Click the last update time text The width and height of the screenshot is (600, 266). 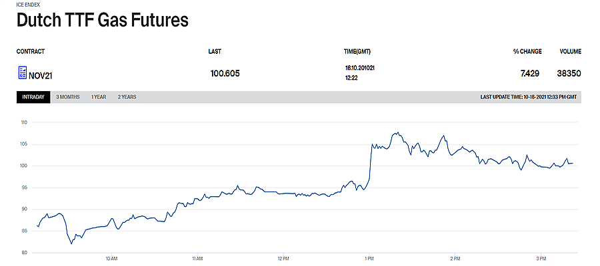[529, 97]
